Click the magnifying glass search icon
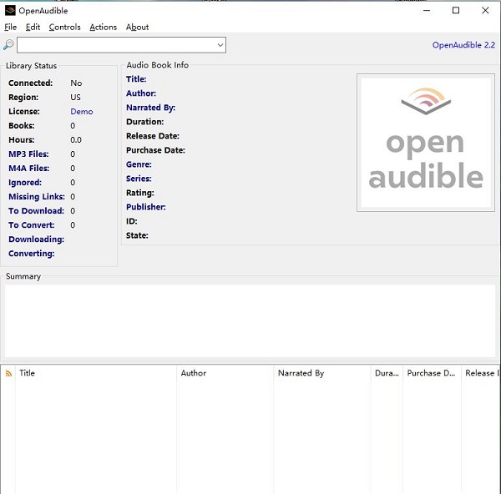 pos(8,45)
